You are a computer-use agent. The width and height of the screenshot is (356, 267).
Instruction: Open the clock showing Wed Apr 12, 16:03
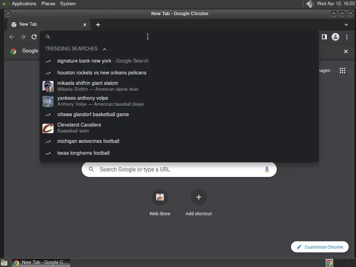click(x=335, y=3)
